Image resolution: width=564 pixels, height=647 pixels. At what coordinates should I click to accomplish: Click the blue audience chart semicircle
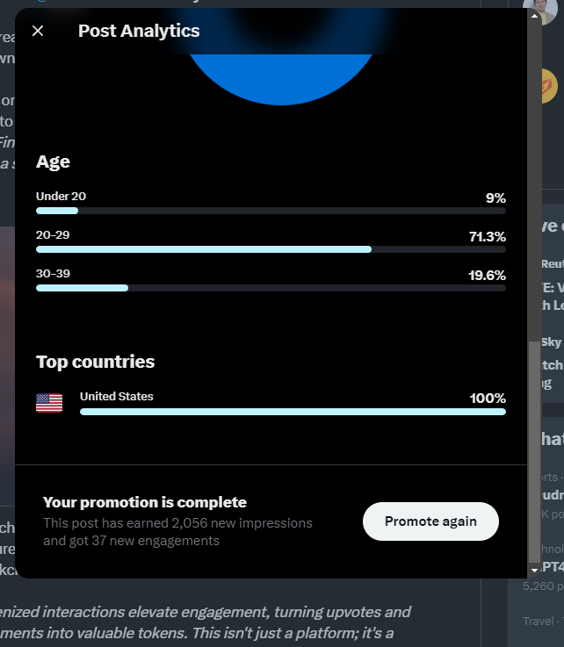(x=281, y=78)
